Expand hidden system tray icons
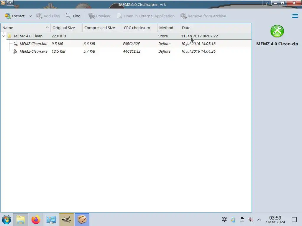The image size is (302, 226). pos(259,220)
